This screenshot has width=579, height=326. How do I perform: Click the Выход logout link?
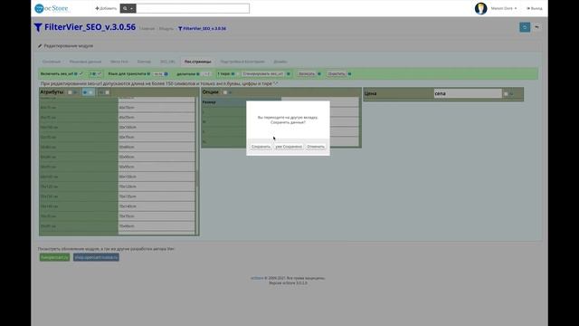pos(535,8)
